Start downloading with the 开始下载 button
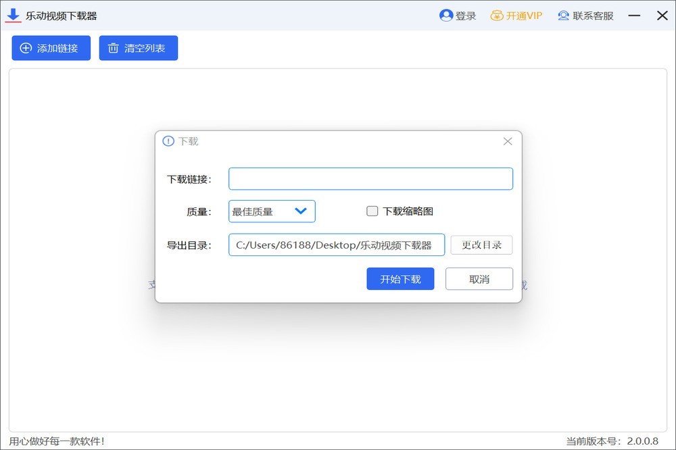The height and width of the screenshot is (450, 676). click(x=400, y=278)
